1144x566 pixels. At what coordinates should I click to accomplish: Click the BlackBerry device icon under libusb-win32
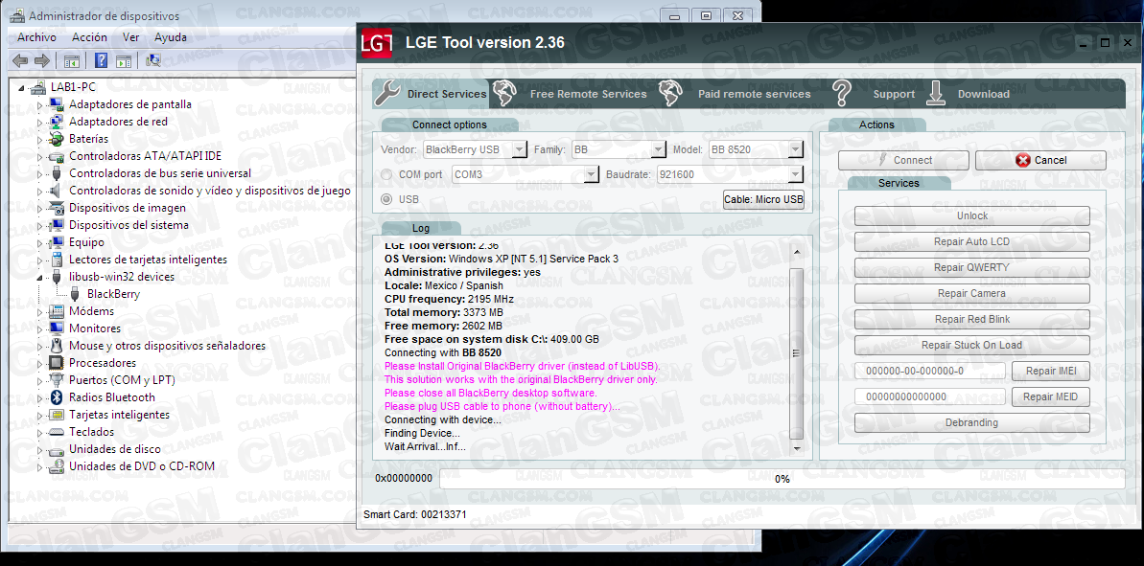[x=75, y=294]
